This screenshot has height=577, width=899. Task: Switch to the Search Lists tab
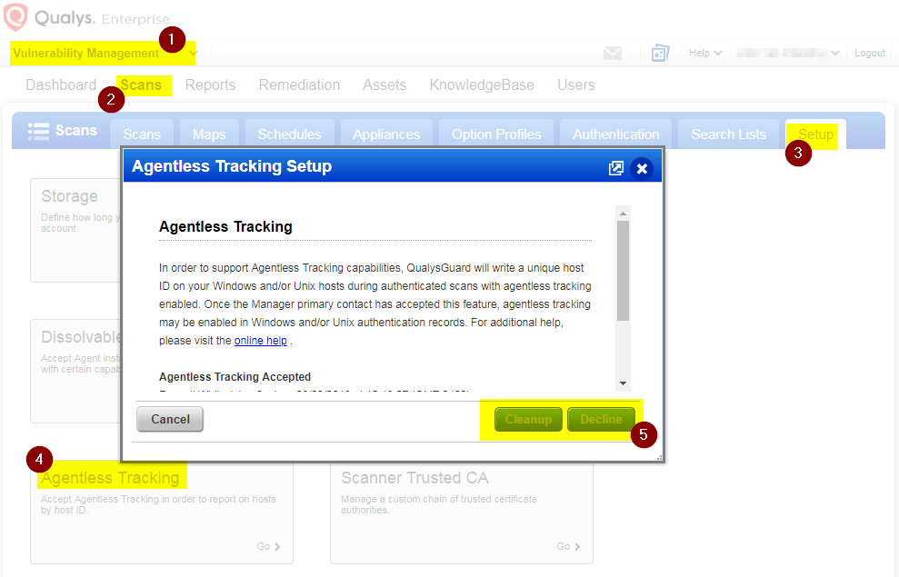(x=729, y=134)
